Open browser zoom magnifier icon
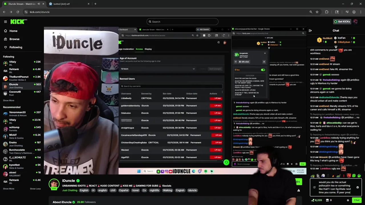The image size is (365, 205). 311,12
